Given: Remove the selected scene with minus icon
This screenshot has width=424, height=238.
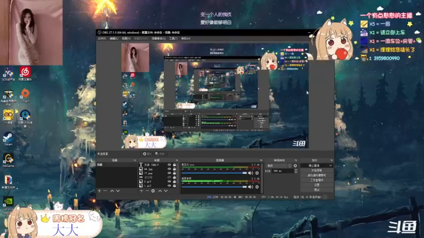Looking at the screenshot, I should [105, 191].
